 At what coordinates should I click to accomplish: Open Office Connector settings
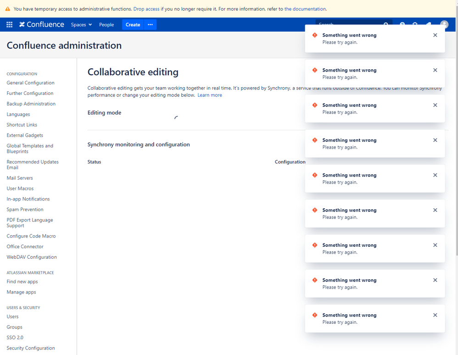tap(25, 246)
